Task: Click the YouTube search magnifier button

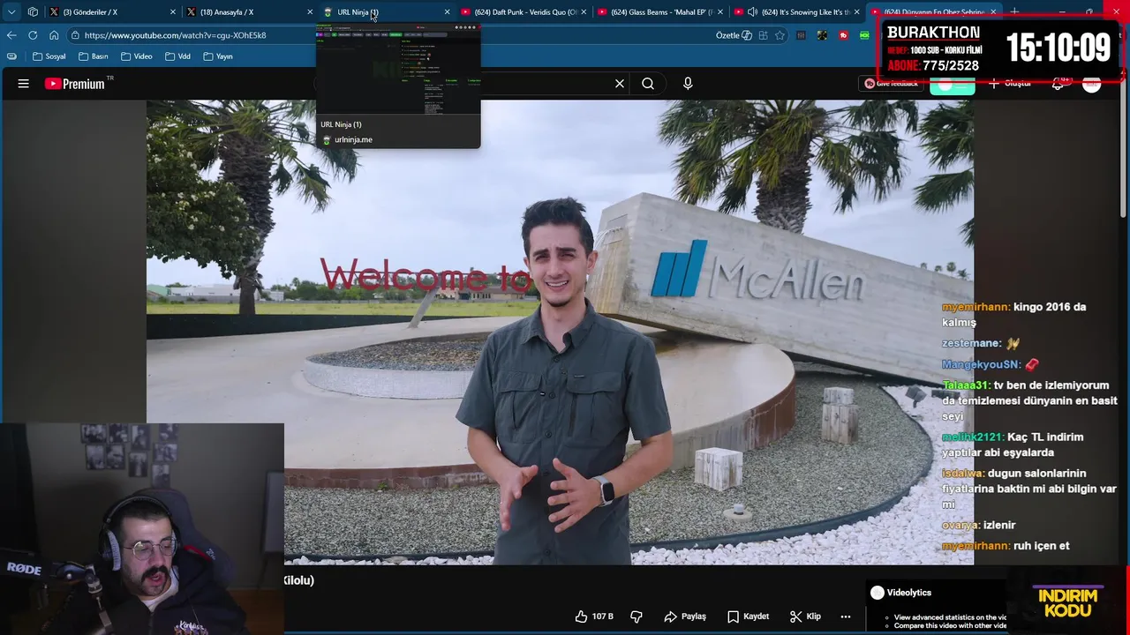Action: pyautogui.click(x=648, y=84)
